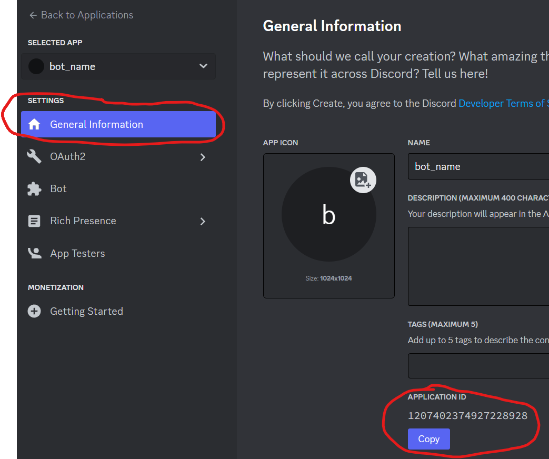Click the APPLICATION ID label

pyautogui.click(x=437, y=397)
